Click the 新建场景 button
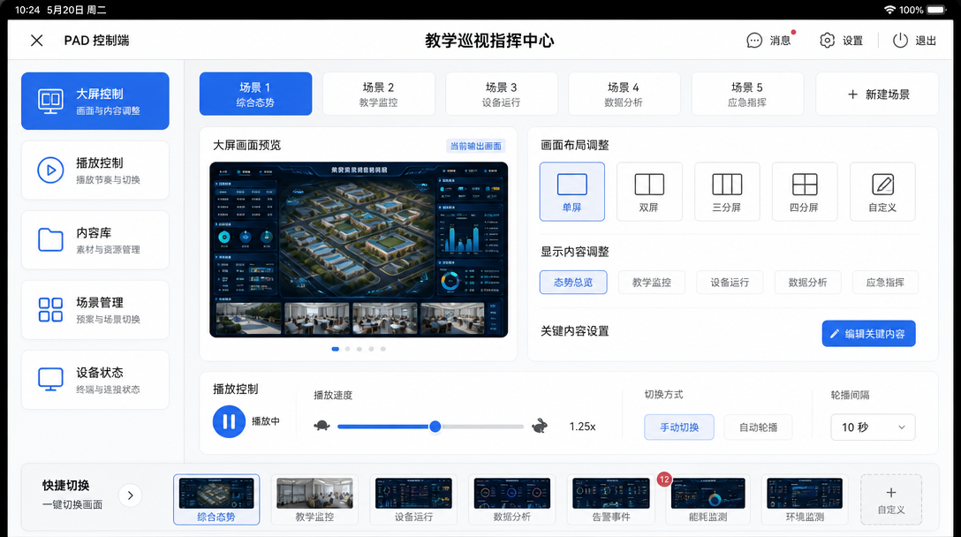This screenshot has height=537, width=961. click(877, 94)
